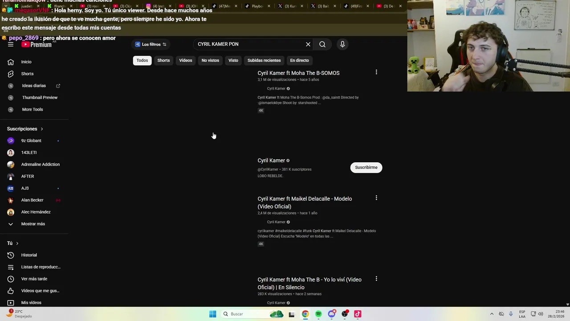Open Listas de reproducción
The width and height of the screenshot is (570, 321).
tap(41, 267)
